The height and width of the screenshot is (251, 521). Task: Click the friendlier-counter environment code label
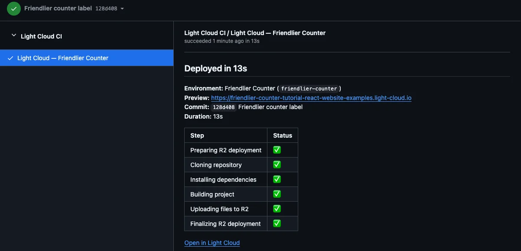pos(309,89)
